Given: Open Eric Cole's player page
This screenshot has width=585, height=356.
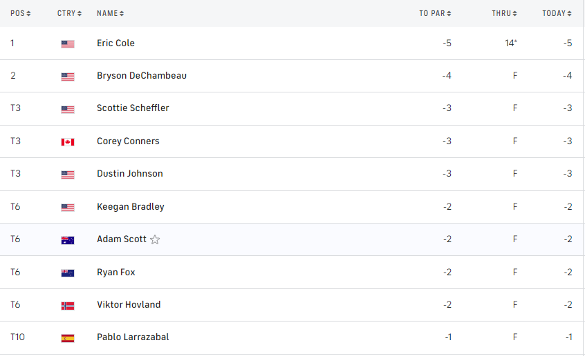Looking at the screenshot, I should [x=115, y=43].
